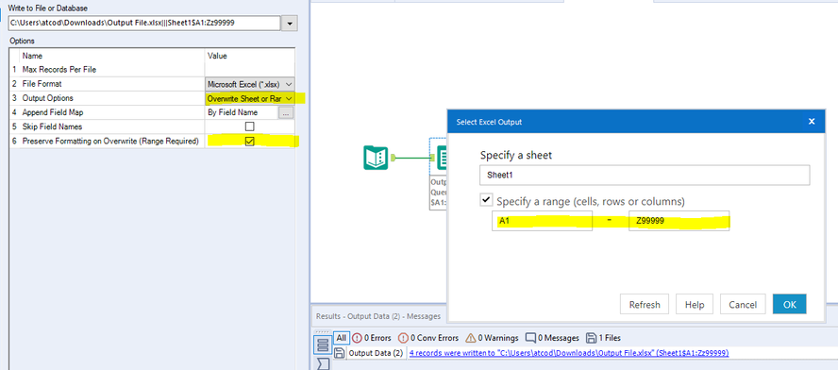Toggle the Skip Field Names checkbox
Screen dimensions: 838x370
pyautogui.click(x=249, y=126)
